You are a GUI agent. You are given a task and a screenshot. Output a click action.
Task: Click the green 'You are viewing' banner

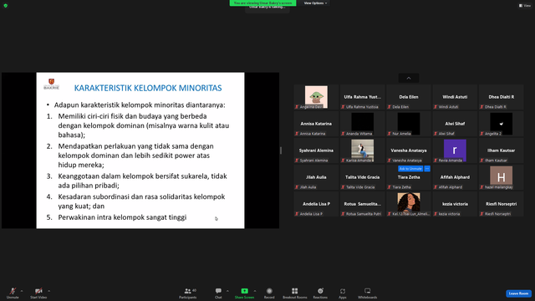tap(262, 3)
